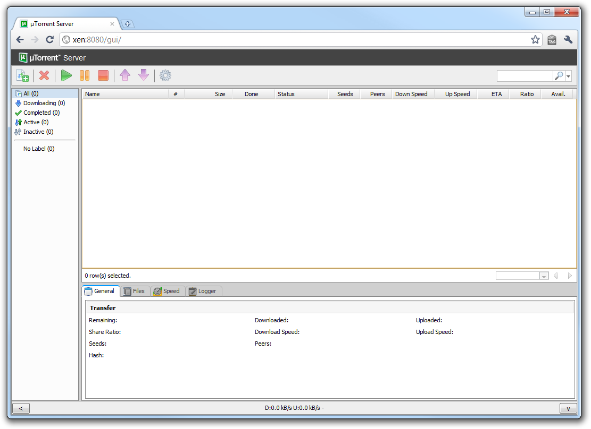Sort the list by Name column
The image size is (591, 429).
[x=125, y=94]
